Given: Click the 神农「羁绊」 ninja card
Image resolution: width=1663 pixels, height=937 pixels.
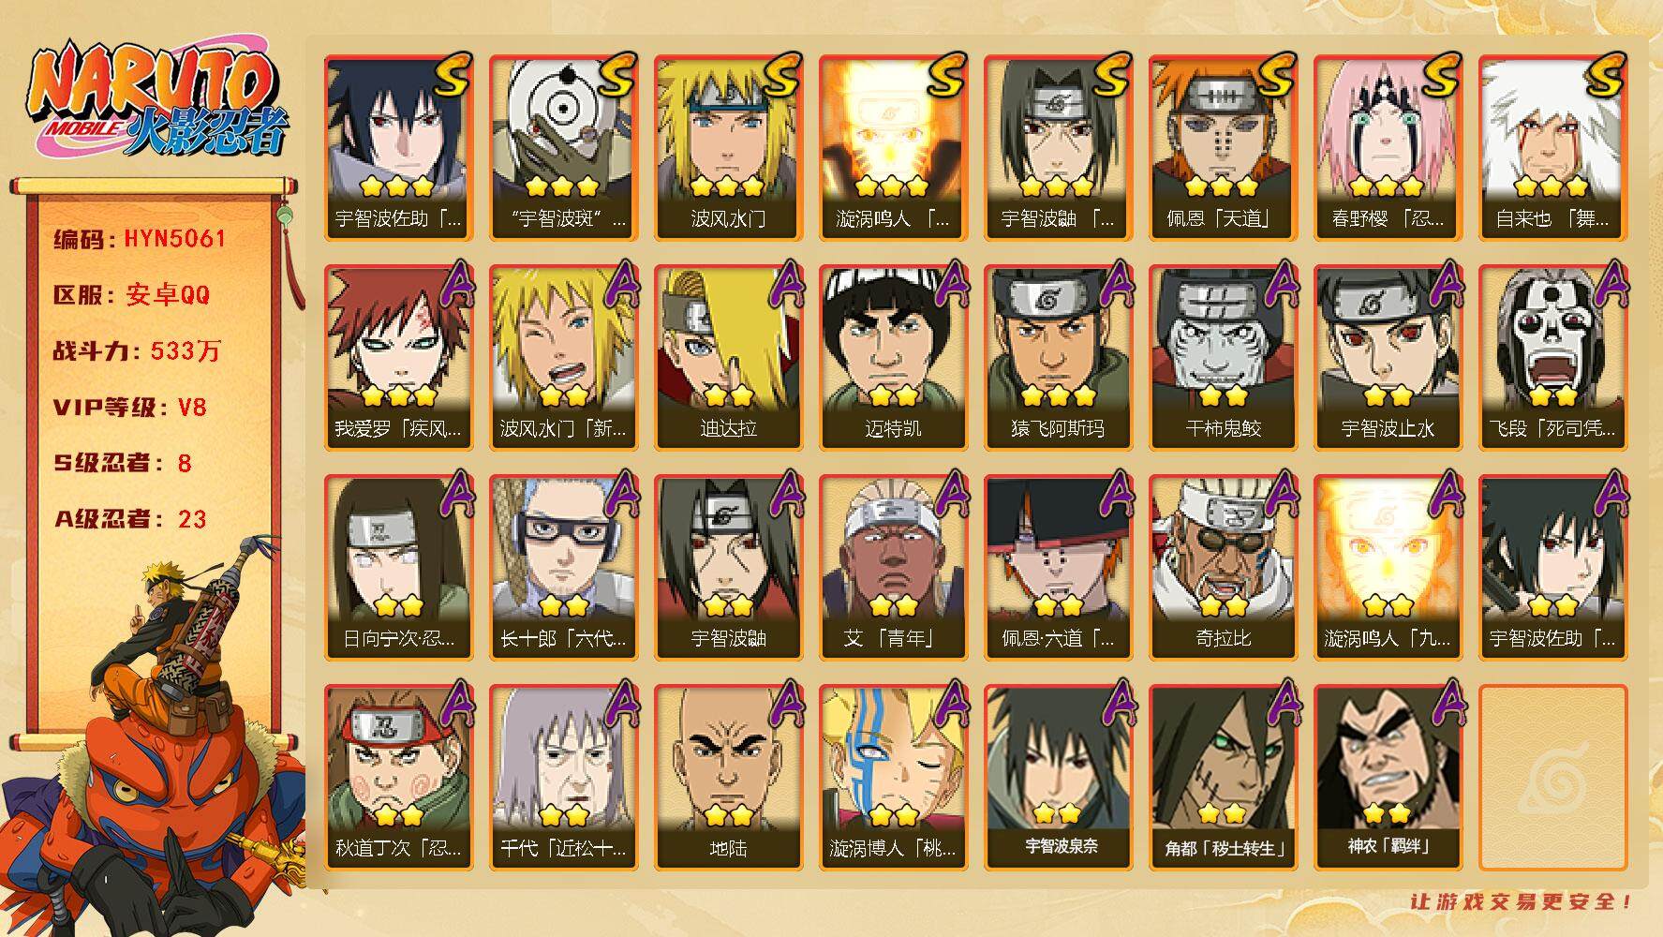Looking at the screenshot, I should (1388, 778).
